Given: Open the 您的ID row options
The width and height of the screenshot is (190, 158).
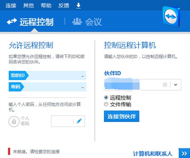Looking at the screenshot, I should click(83, 76).
